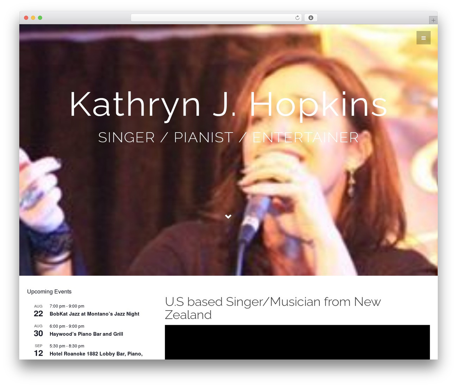Open Hotel Roanoke 1882 Lobby Bar event
The image size is (457, 387).
96,354
